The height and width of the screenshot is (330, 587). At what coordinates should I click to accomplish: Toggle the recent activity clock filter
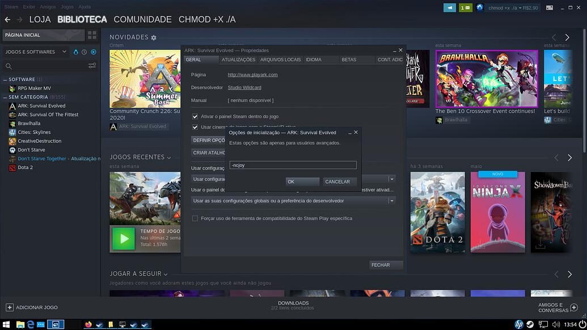pyautogui.click(x=85, y=52)
